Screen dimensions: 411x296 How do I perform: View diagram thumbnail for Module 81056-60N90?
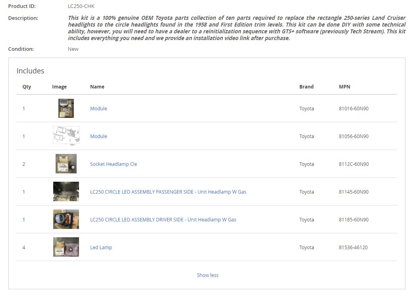point(66,136)
